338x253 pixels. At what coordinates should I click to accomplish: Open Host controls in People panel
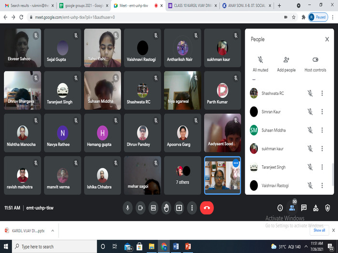click(x=315, y=64)
